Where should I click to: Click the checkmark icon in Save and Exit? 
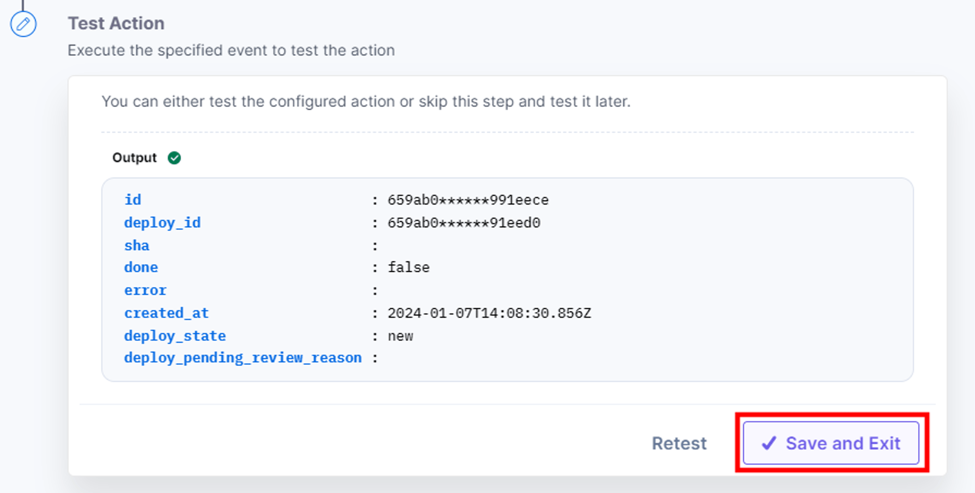click(769, 443)
